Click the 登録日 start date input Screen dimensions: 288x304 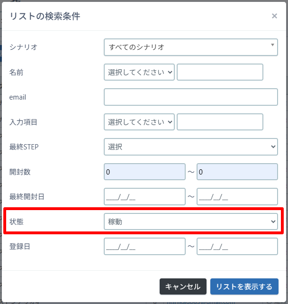pyautogui.click(x=144, y=247)
